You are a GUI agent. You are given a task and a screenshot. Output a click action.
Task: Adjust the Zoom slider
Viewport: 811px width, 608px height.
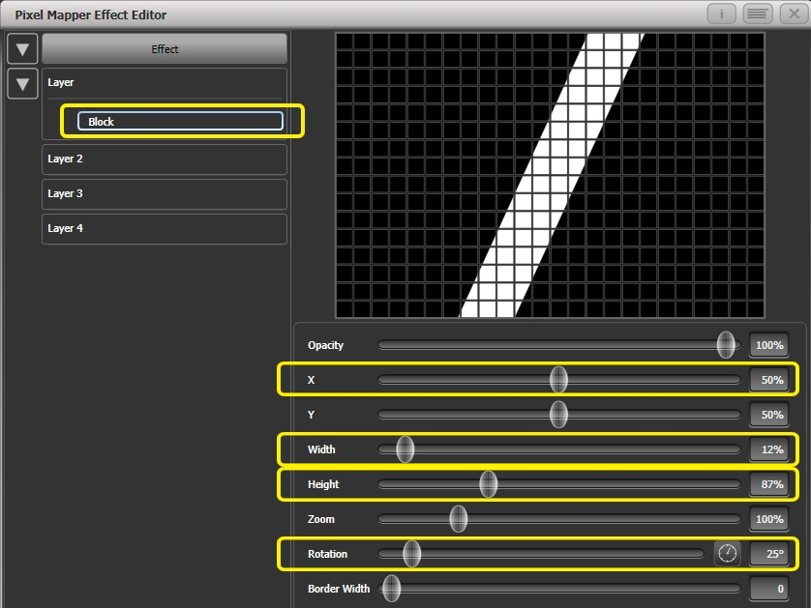coord(458,519)
